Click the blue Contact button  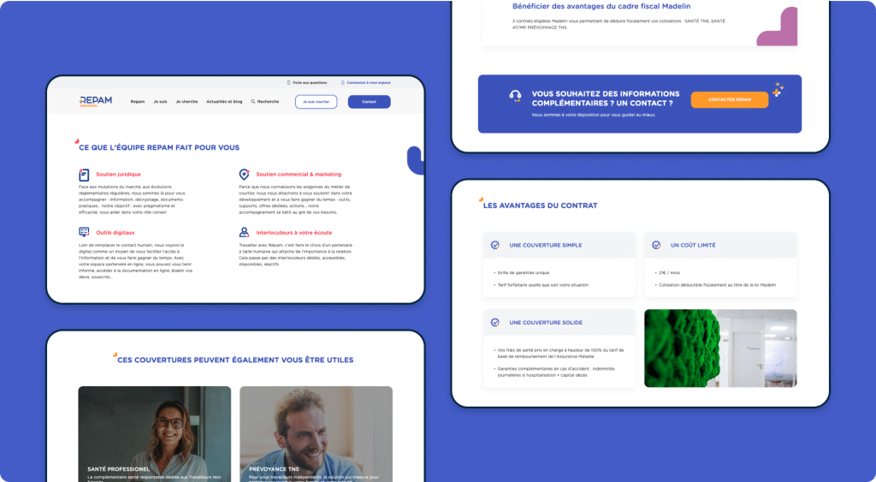click(370, 102)
